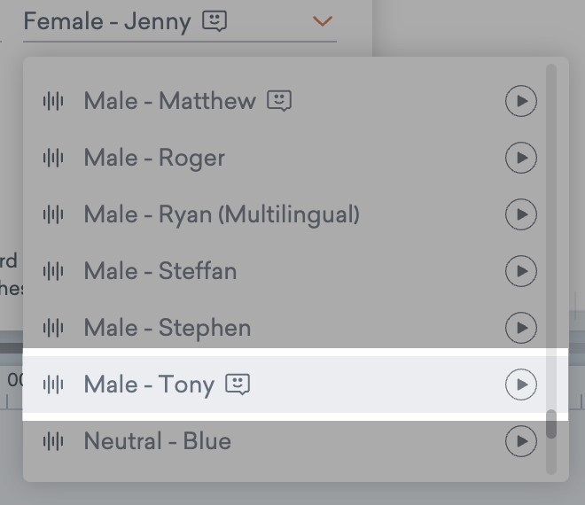Pick the Male - Steffan voice
Screen dimensions: 585x505
click(x=160, y=271)
